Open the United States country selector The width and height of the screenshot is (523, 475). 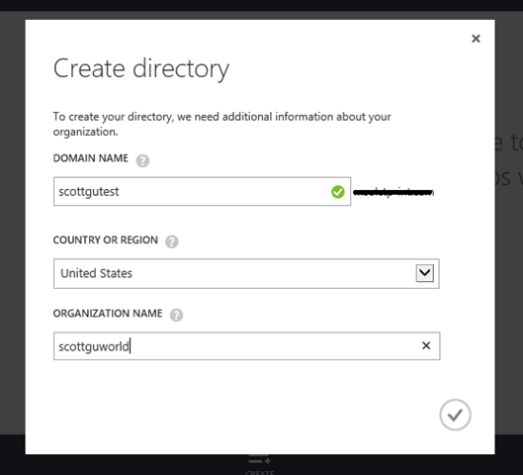[246, 274]
